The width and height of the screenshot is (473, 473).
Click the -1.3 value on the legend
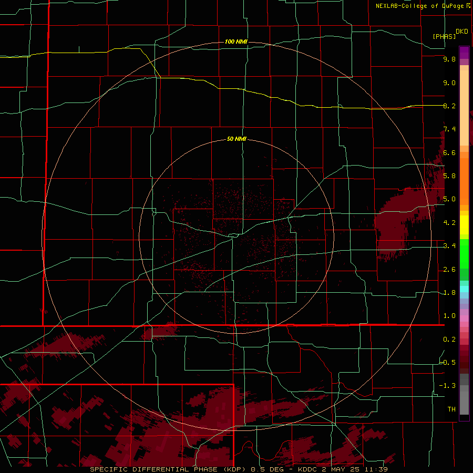(x=448, y=386)
